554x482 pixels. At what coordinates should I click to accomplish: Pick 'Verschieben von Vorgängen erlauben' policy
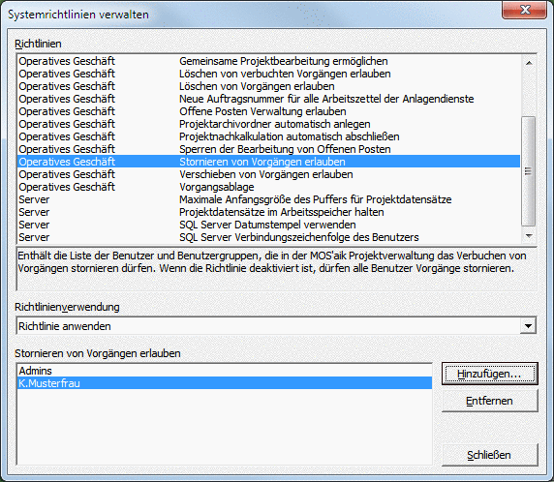[x=268, y=174]
